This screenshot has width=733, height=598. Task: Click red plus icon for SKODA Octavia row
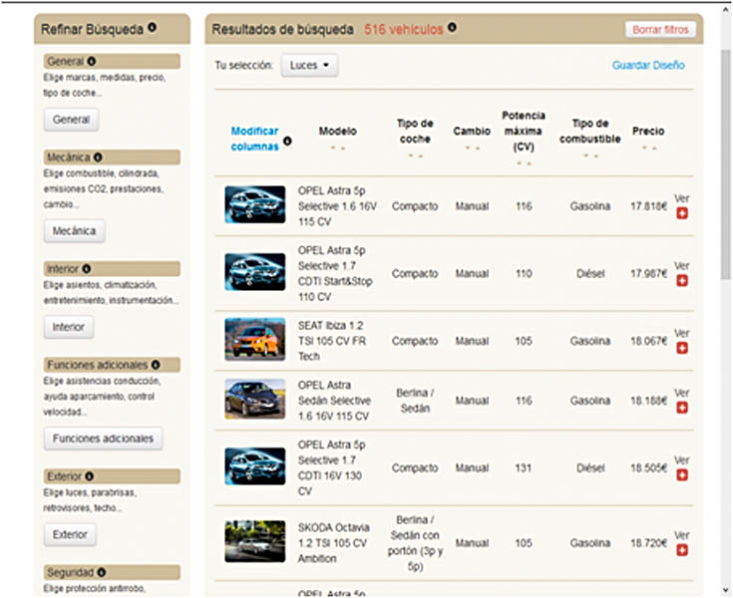click(682, 550)
